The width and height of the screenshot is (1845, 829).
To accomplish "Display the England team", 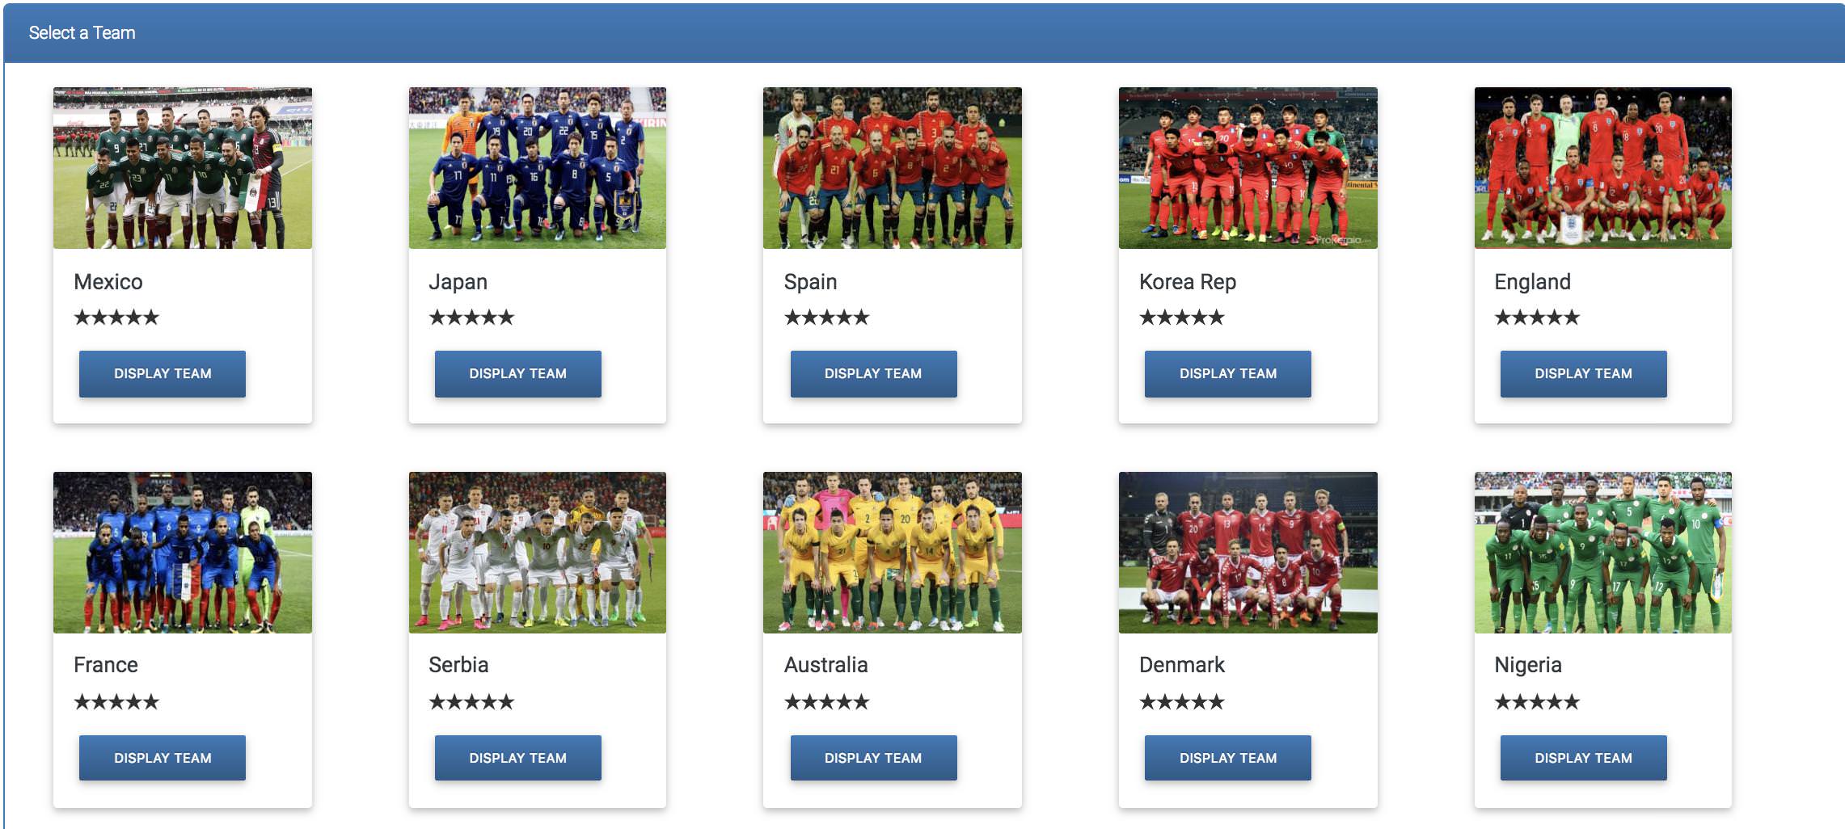I will coord(1584,374).
